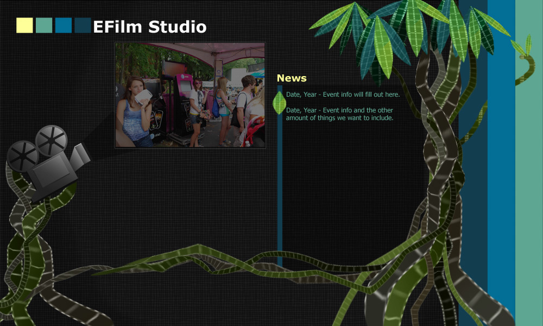
Task: Click the bright blue square in the header
Action: [64, 26]
